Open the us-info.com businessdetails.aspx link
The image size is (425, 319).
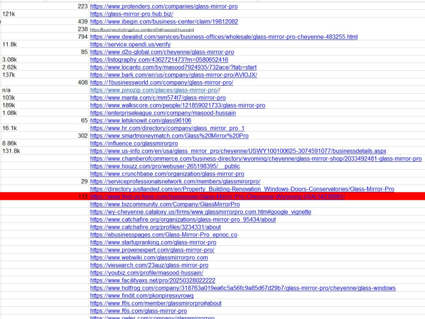click(238, 151)
